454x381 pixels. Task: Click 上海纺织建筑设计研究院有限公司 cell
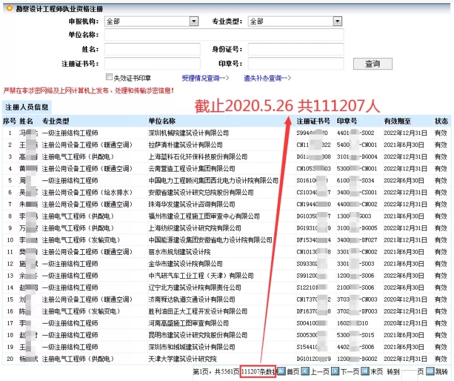tap(195, 228)
